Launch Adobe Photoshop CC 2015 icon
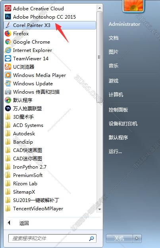Viewport: 160px width, 248px height. click(8, 17)
